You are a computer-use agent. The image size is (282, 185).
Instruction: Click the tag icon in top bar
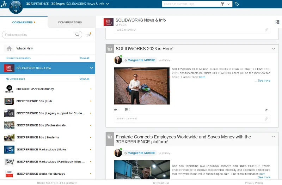pyautogui.click(x=237, y=4)
